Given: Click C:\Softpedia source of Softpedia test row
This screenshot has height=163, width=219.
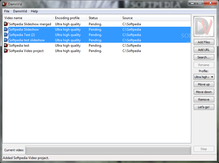Looking at the screenshot, I should (x=132, y=46).
